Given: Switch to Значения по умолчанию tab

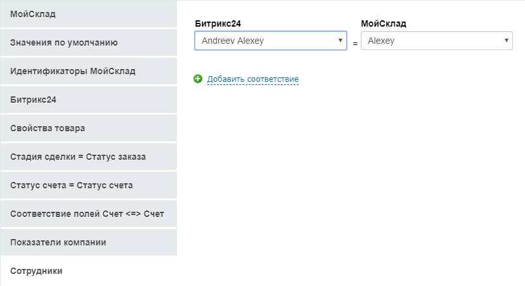Looking at the screenshot, I should click(88, 42).
